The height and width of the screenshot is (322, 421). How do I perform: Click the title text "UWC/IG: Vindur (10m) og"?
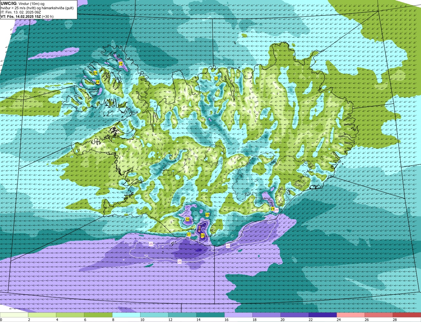coord(22,3)
